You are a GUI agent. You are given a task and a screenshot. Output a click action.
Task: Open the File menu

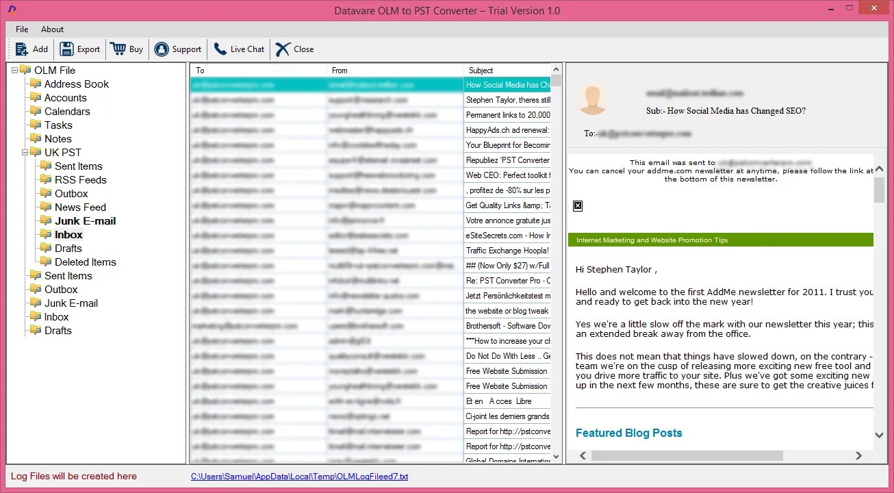tap(22, 29)
